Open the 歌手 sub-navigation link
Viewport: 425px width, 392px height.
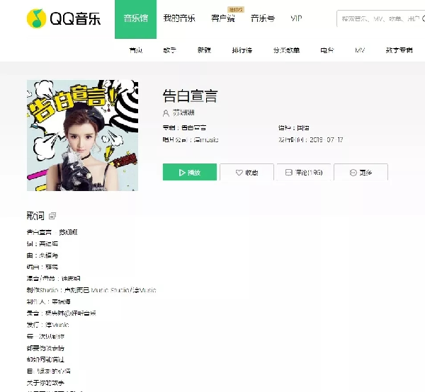pyautogui.click(x=170, y=50)
